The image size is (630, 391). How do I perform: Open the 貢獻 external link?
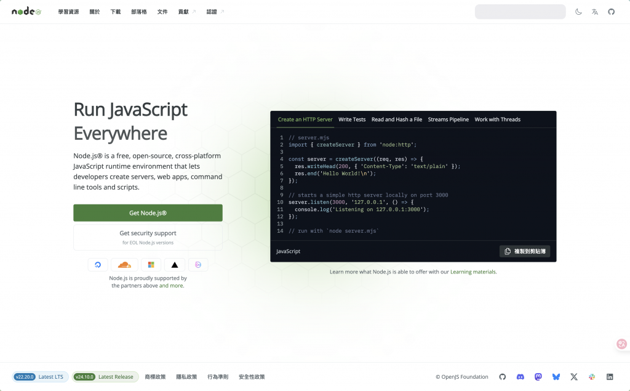pyautogui.click(x=187, y=12)
